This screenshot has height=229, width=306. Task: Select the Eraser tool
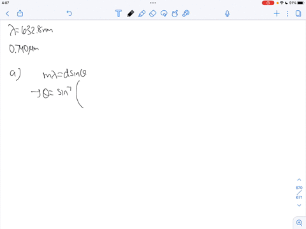(153, 13)
